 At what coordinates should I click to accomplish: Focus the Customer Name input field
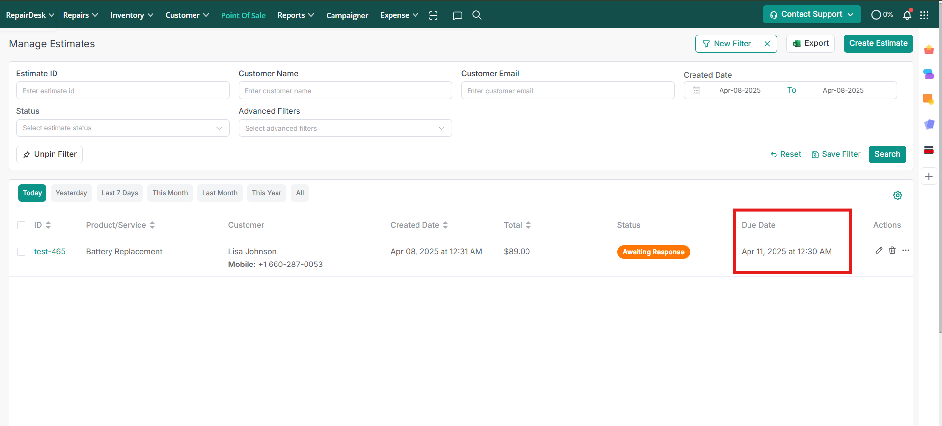pos(345,91)
